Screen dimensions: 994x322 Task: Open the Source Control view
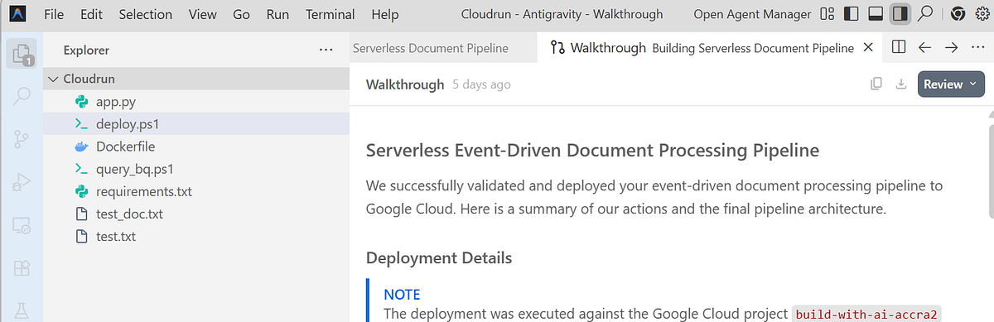click(x=22, y=139)
